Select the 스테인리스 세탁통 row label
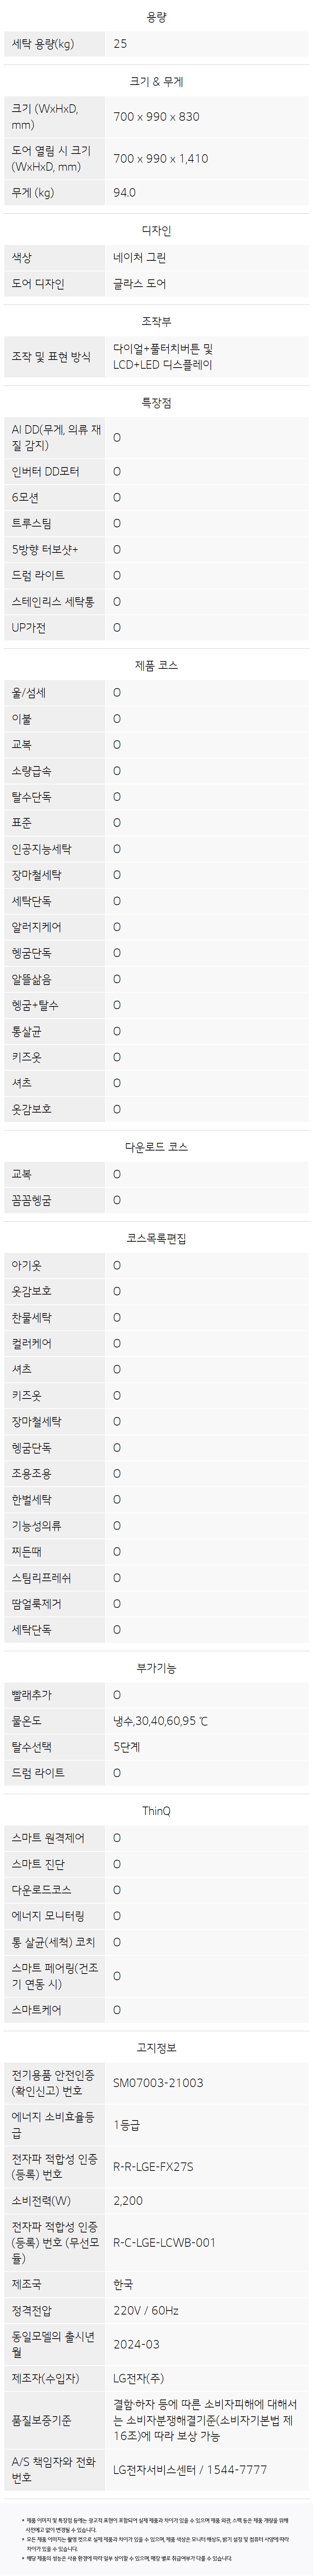This screenshot has height=2576, width=313. (x=54, y=601)
